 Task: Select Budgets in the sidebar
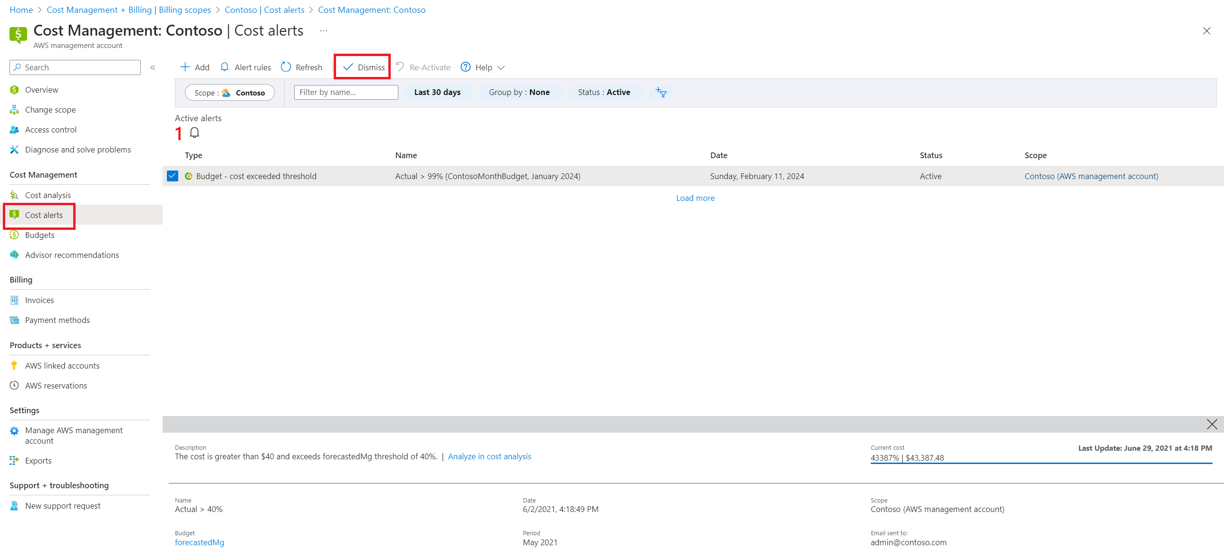[x=39, y=235]
